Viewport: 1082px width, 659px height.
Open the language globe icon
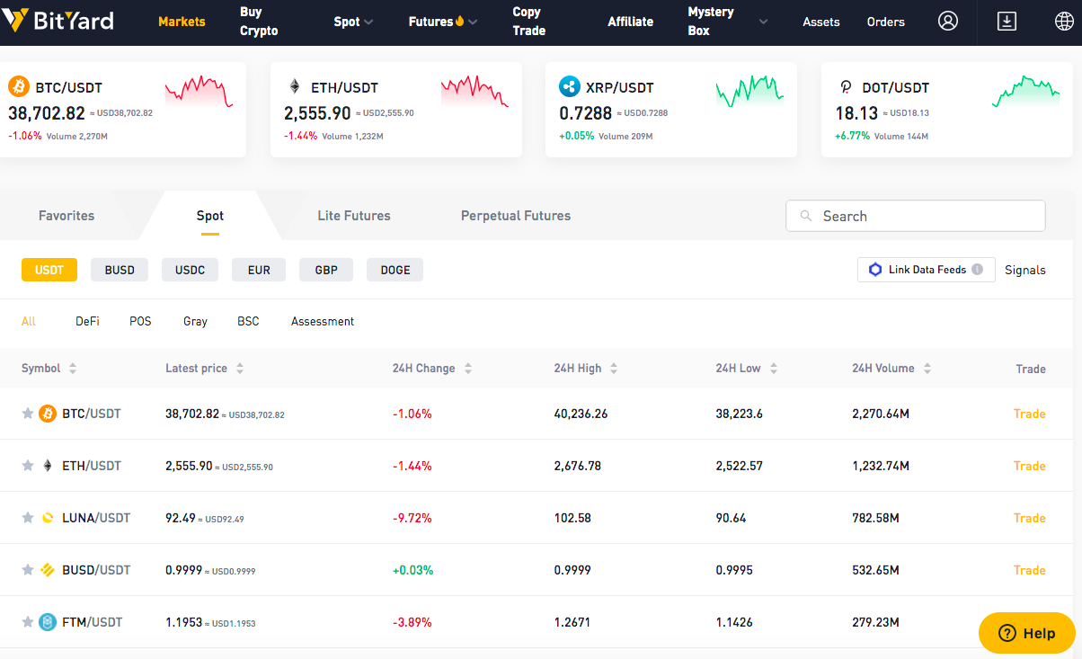coord(1064,22)
